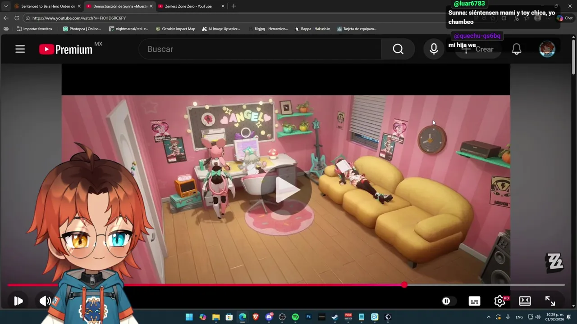Screen dimensions: 577x324
Task: Open system volume tray icon
Action: [538, 317]
